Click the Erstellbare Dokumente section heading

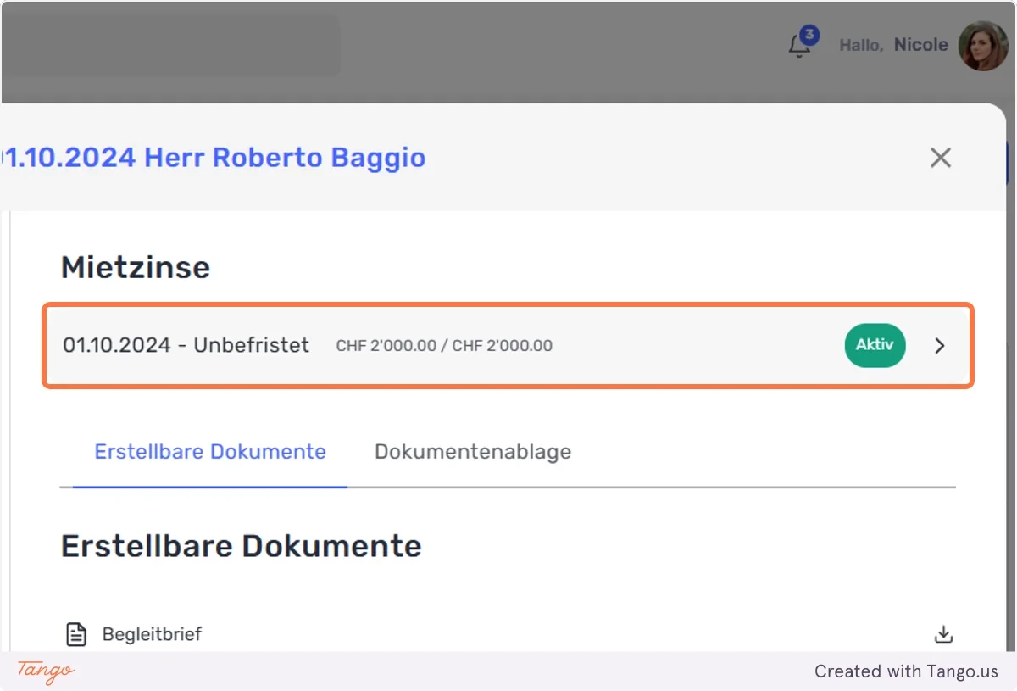[x=242, y=546]
